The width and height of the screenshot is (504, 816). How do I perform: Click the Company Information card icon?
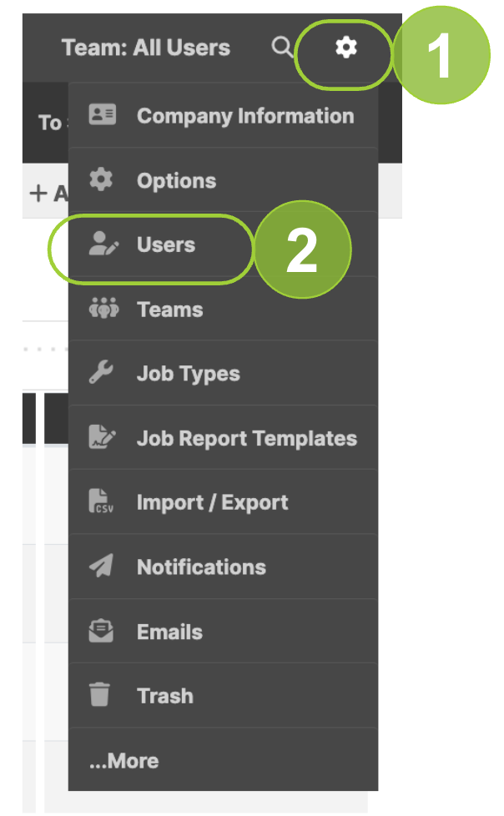coord(102,115)
